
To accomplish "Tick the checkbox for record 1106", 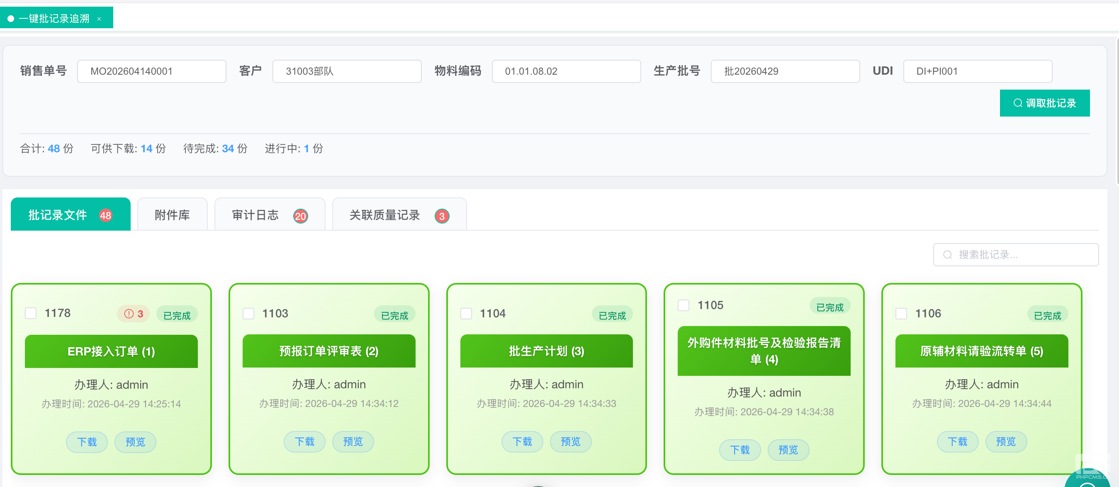I will (x=901, y=314).
